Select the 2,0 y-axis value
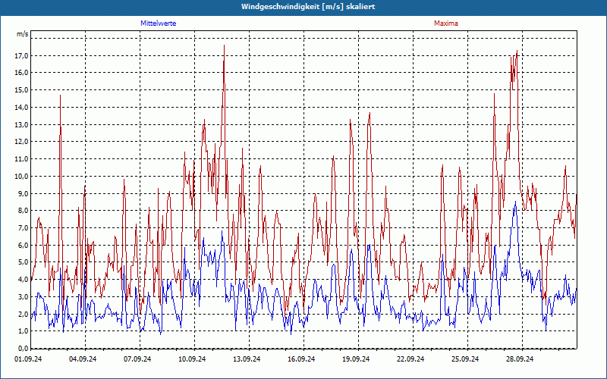607x379 pixels. (23, 314)
